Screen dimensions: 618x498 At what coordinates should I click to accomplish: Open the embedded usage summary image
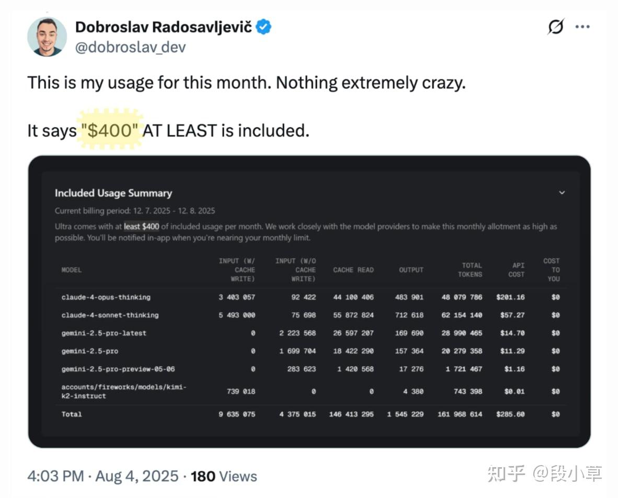309,301
